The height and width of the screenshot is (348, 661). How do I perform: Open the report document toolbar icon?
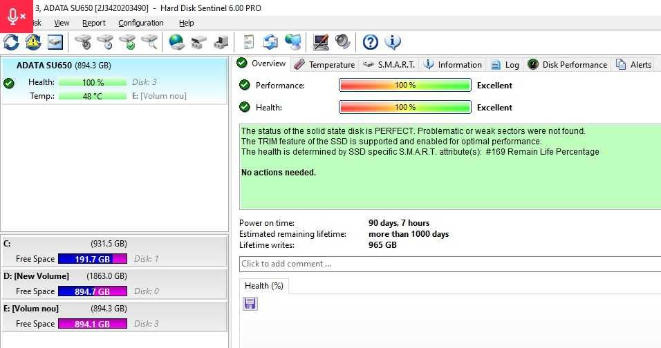click(249, 42)
